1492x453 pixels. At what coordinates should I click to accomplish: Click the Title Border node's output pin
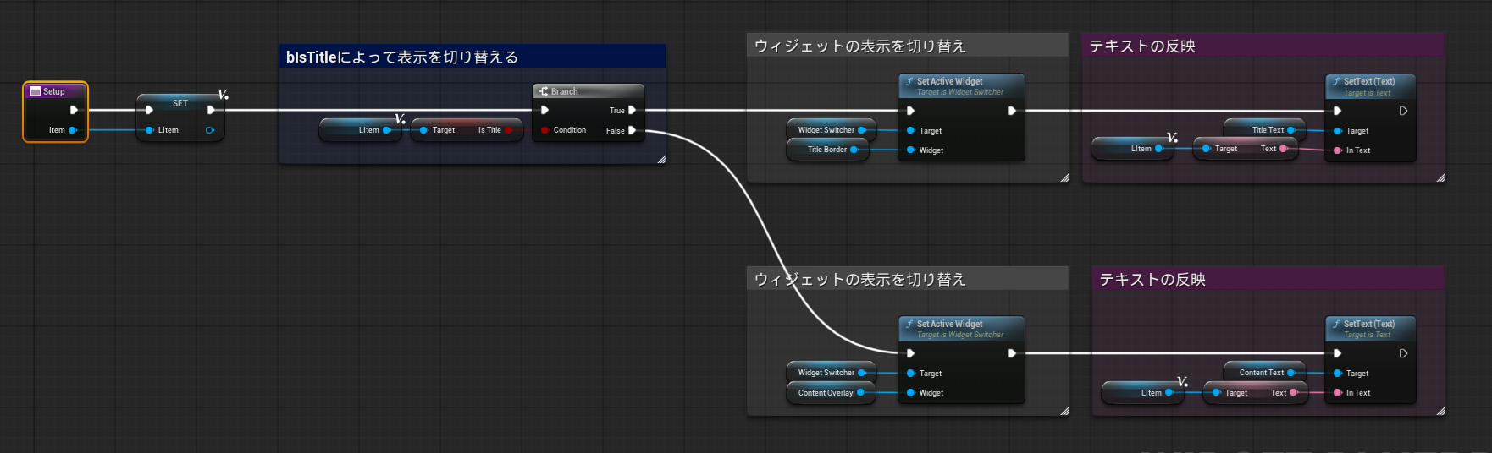pos(854,150)
